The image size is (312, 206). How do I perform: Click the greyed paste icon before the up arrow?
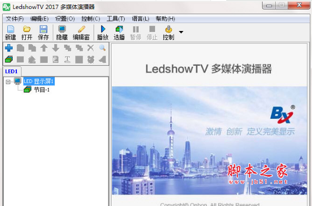32,48
